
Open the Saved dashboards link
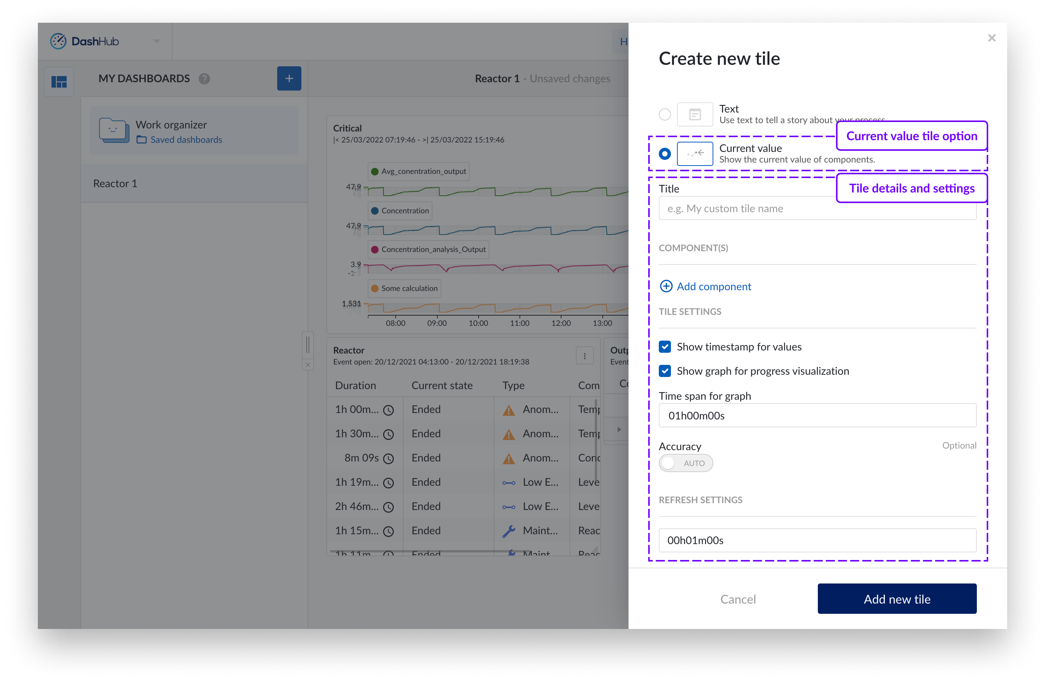pyautogui.click(x=186, y=140)
